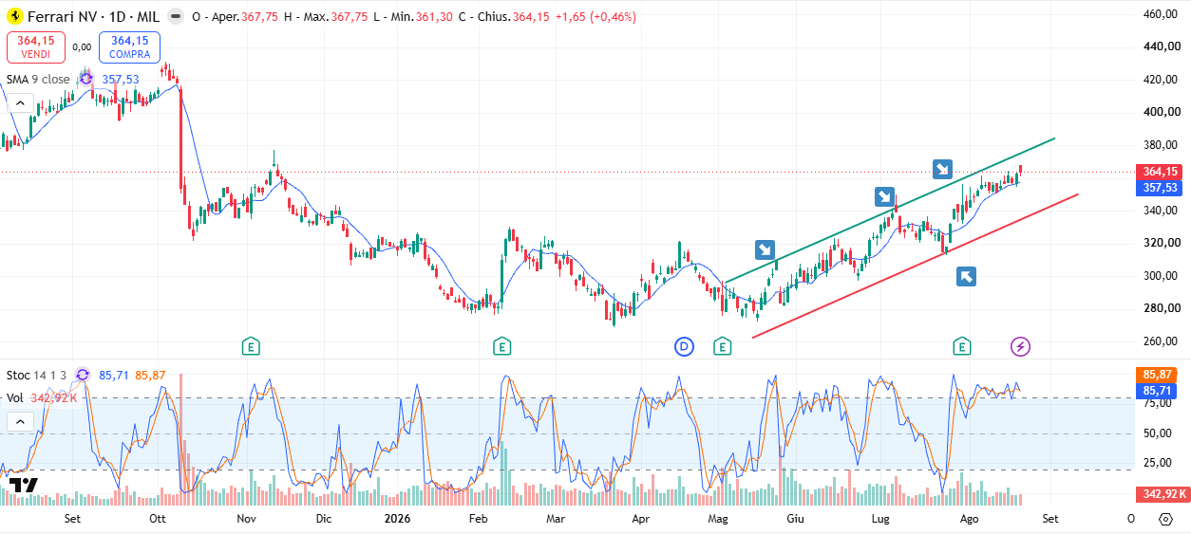
Task: Click the high value 367,75 after Max.
Action: point(350,17)
